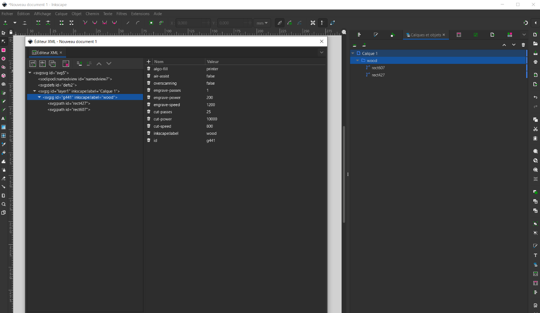Open the XML editor dialog dropdown chevron

pyautogui.click(x=322, y=52)
